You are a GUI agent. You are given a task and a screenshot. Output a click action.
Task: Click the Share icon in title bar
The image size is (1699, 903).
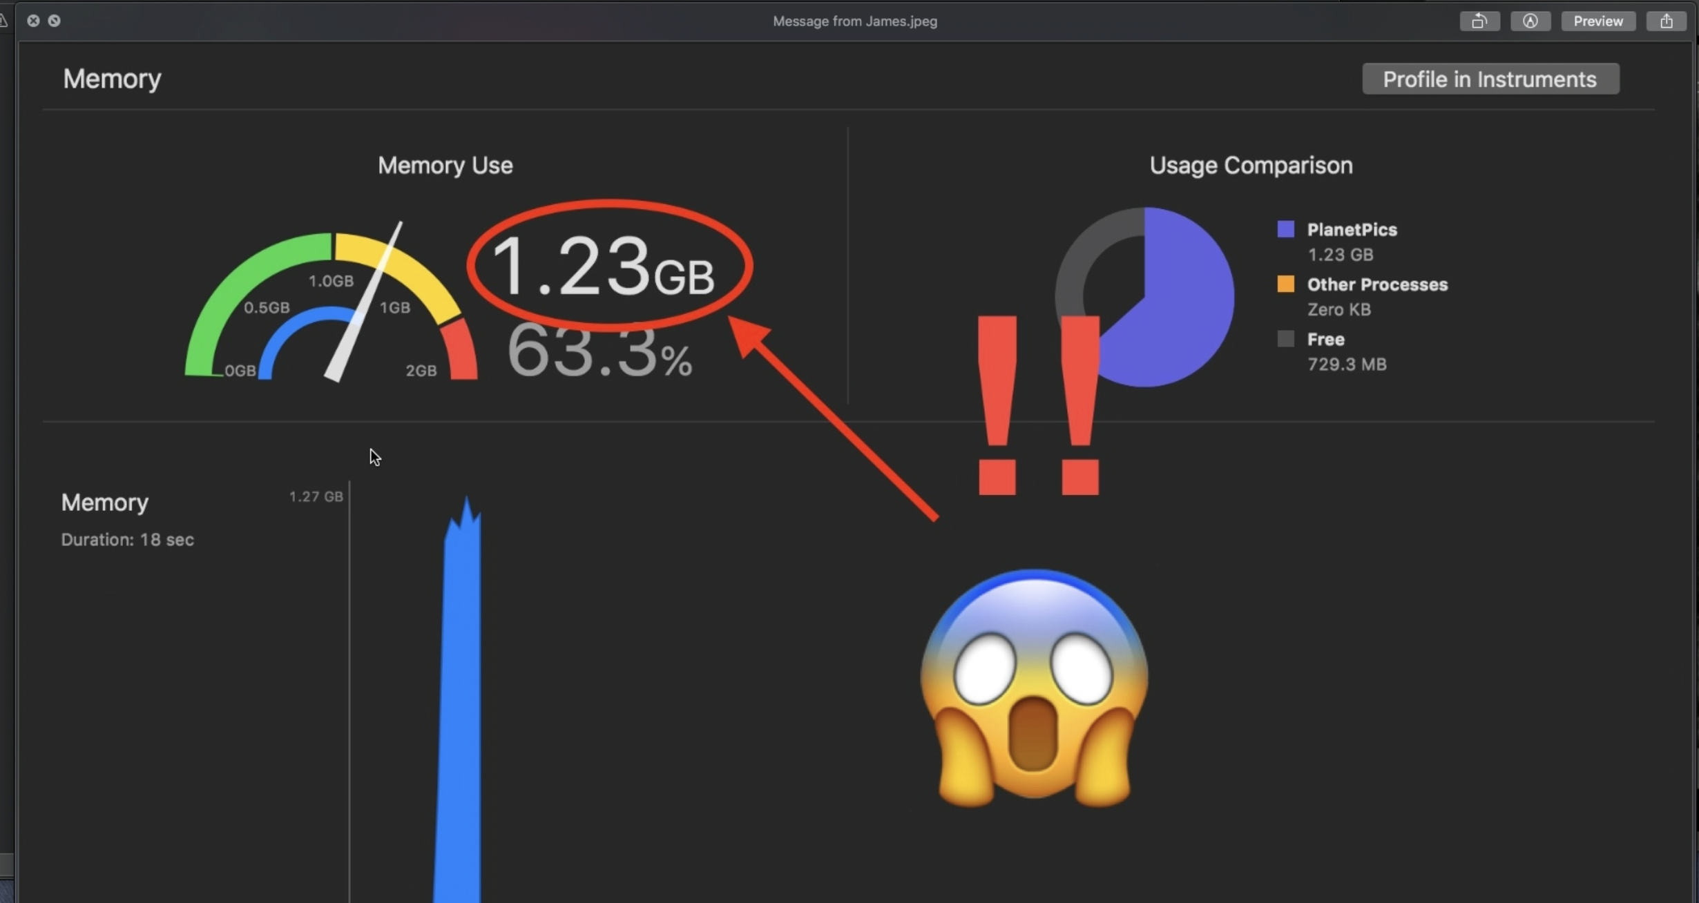pyautogui.click(x=1667, y=21)
